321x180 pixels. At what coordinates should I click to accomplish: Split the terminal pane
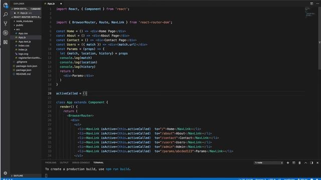pos(294,162)
